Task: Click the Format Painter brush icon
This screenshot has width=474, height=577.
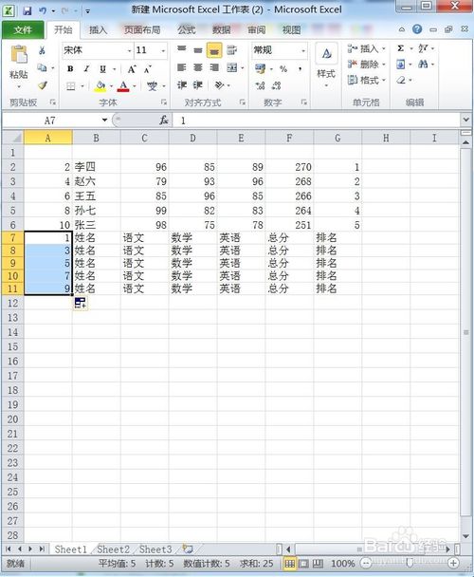Action: coord(43,85)
